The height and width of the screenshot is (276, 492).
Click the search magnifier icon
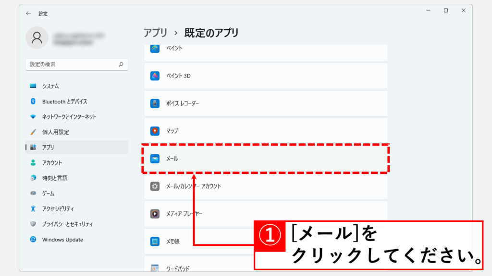(x=121, y=64)
